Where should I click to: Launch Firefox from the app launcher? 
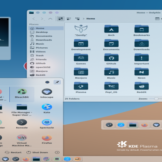coord(47,139)
